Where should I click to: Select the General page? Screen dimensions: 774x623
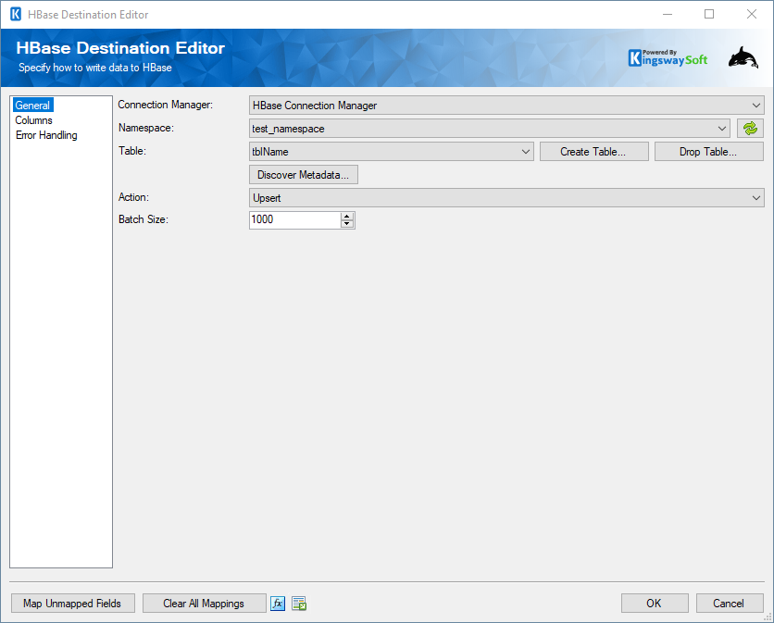click(x=32, y=105)
